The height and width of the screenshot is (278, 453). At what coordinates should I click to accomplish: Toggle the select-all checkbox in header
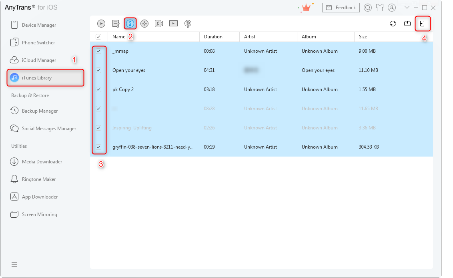click(x=98, y=37)
